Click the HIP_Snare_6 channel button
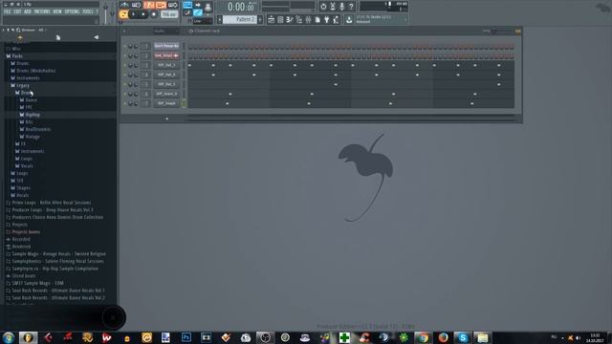Viewport: 612px width, 344px height. click(x=166, y=94)
